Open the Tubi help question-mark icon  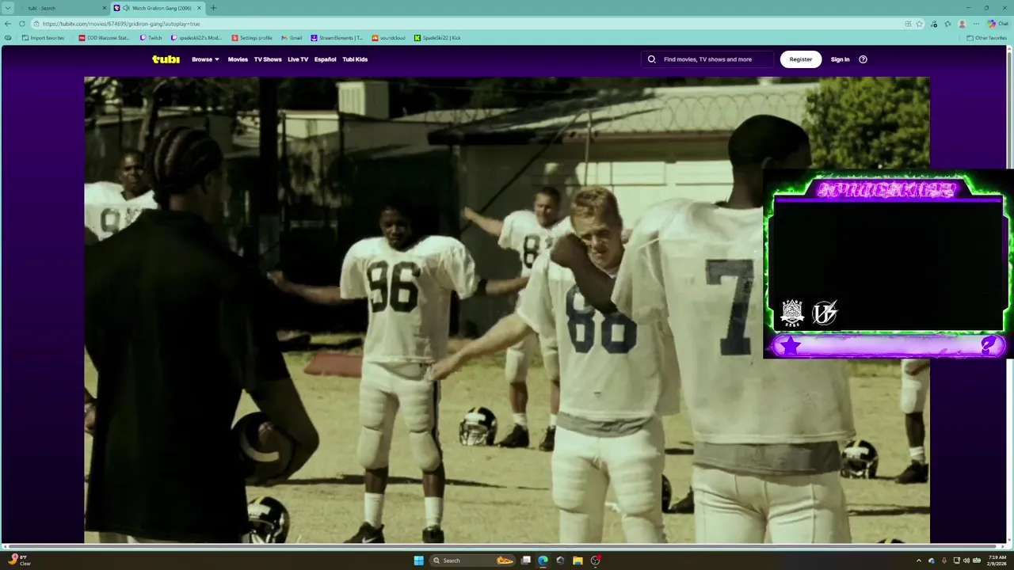click(863, 59)
